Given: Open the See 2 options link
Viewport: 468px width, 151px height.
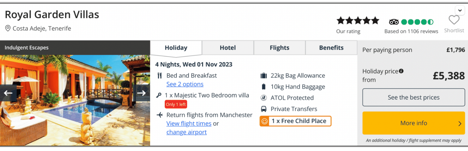Looking at the screenshot, I should pyautogui.click(x=185, y=84).
